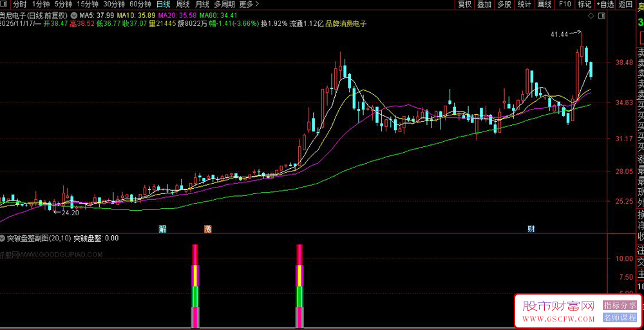The width and height of the screenshot is (644, 330).
Task: Select the 15分钟 period tab
Action: pyautogui.click(x=88, y=5)
